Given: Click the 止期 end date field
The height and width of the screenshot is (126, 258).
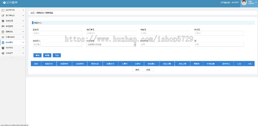Looking at the screenshot, I should [219, 44].
